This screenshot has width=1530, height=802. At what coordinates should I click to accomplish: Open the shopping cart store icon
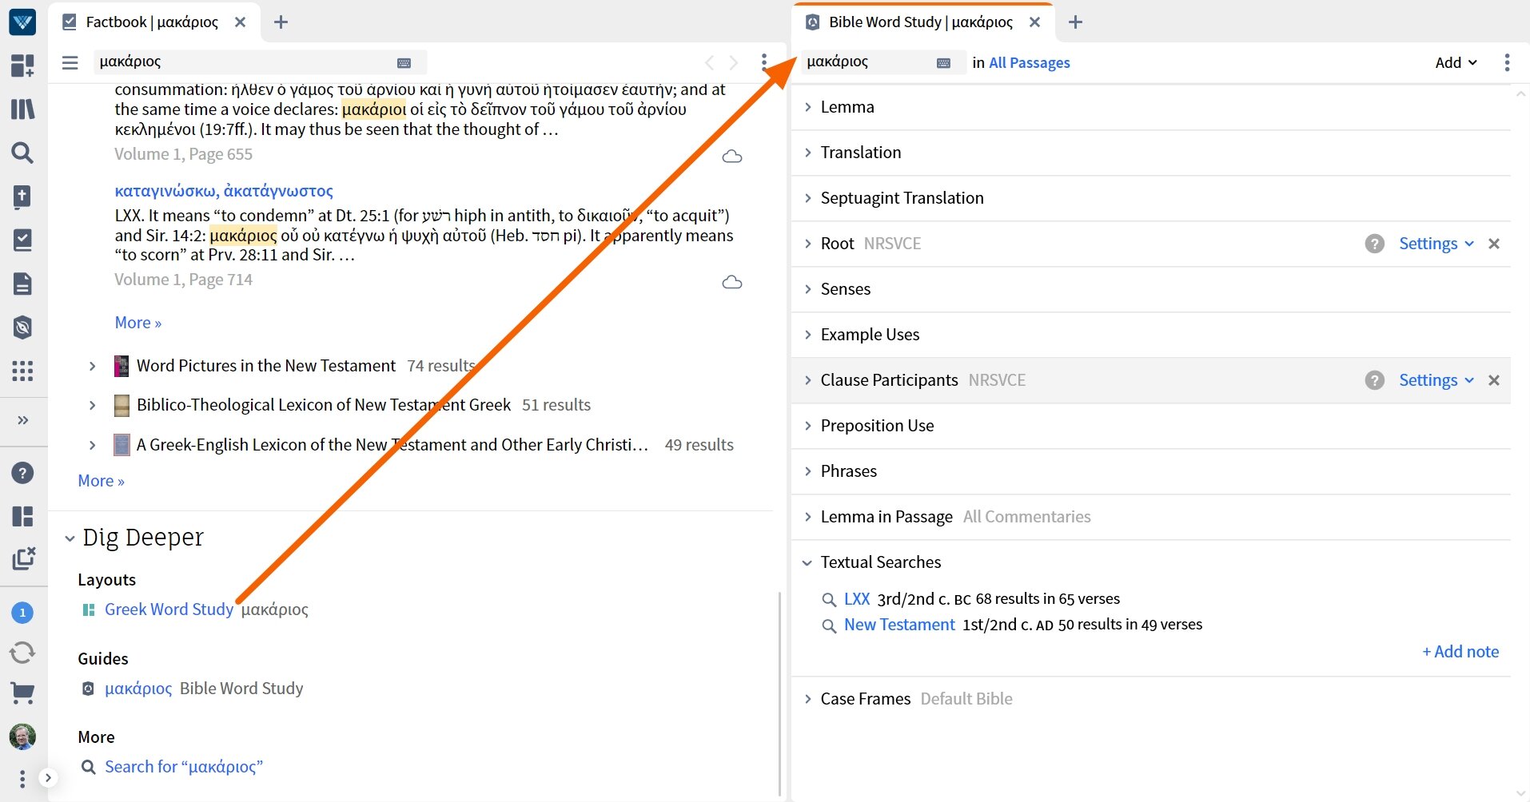click(x=22, y=693)
